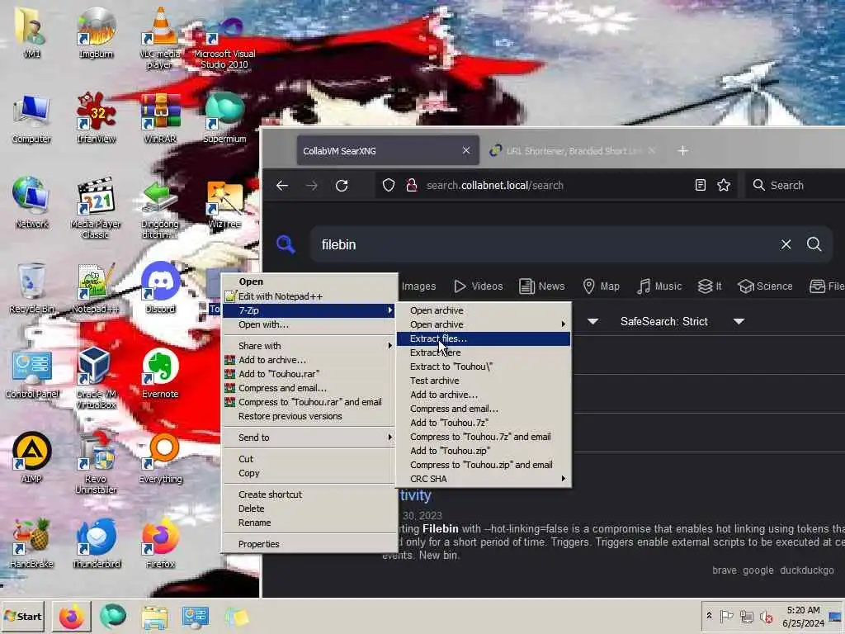Viewport: 845px width, 634px height.
Task: Choose Extract to "Touhou\" option
Action: [484, 367]
